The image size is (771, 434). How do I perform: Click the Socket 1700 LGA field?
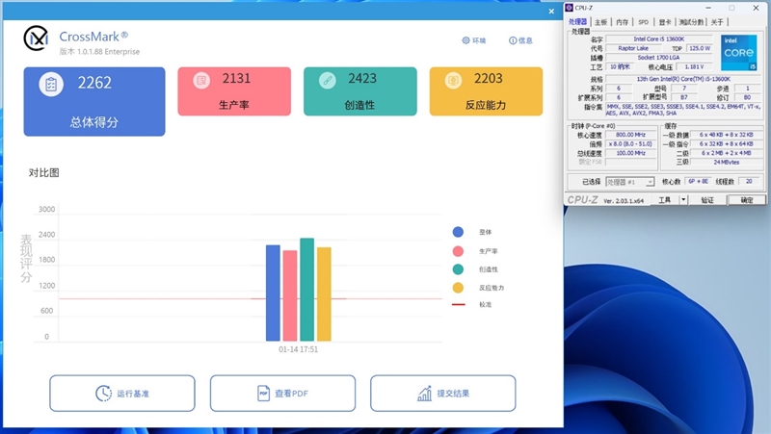click(658, 58)
